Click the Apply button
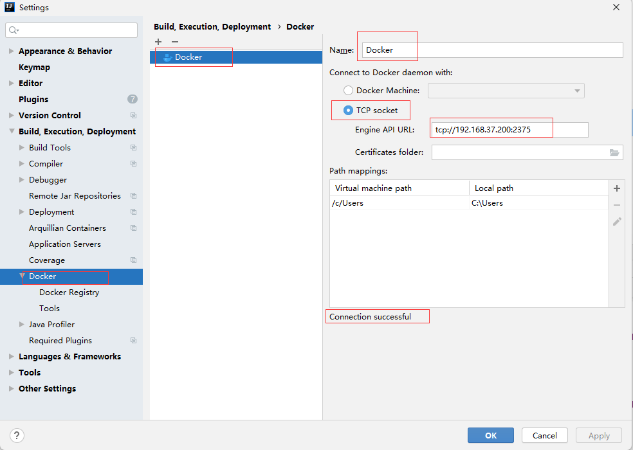Screen dimensions: 633x450 (599, 435)
